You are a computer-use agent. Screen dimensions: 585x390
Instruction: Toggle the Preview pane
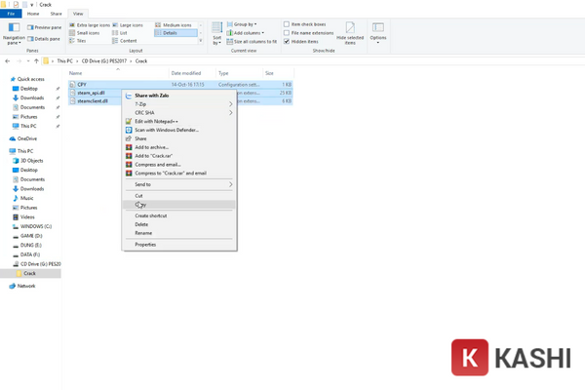pyautogui.click(x=44, y=27)
